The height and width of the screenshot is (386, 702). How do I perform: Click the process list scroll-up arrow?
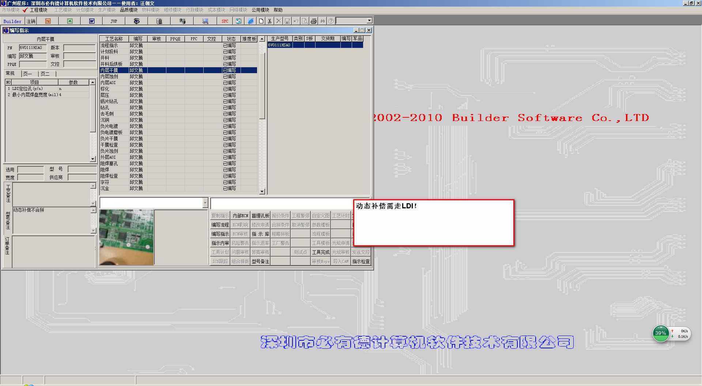262,39
